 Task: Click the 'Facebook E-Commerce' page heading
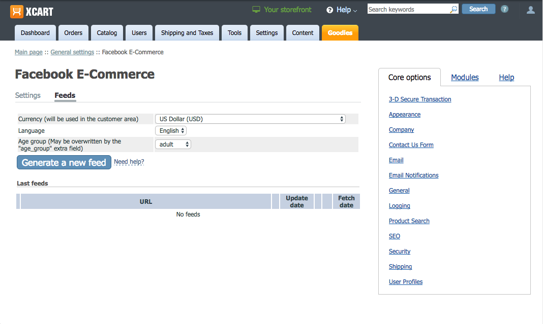(85, 74)
